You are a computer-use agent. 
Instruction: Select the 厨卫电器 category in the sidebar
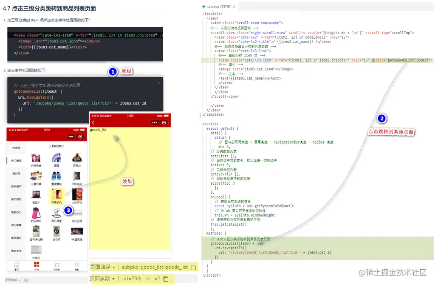16,225
